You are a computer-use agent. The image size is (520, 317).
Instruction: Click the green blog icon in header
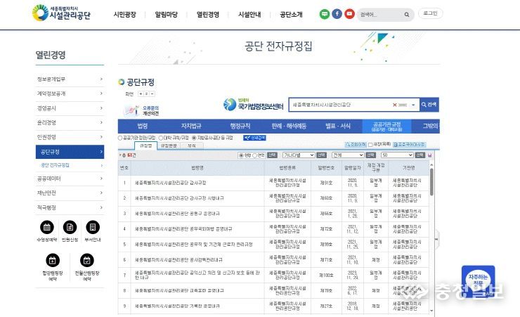point(325,14)
